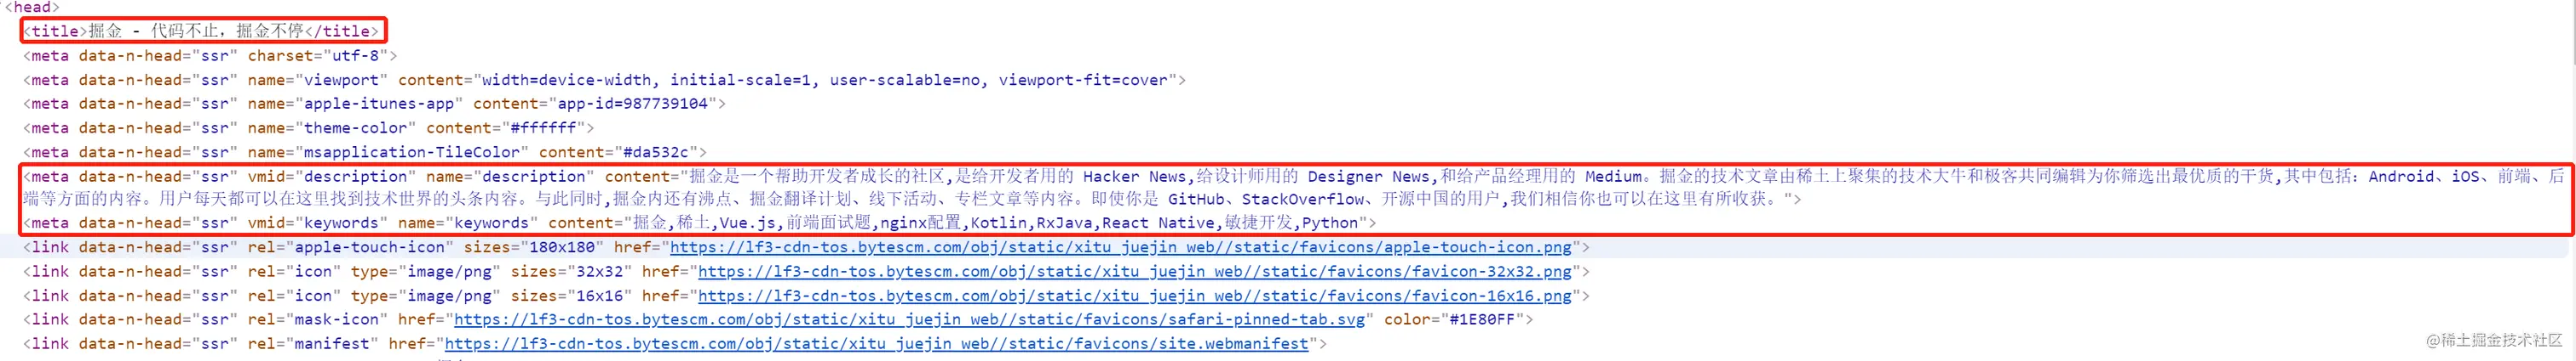Select the meta viewport line
The height and width of the screenshot is (361, 2576).
(x=604, y=80)
